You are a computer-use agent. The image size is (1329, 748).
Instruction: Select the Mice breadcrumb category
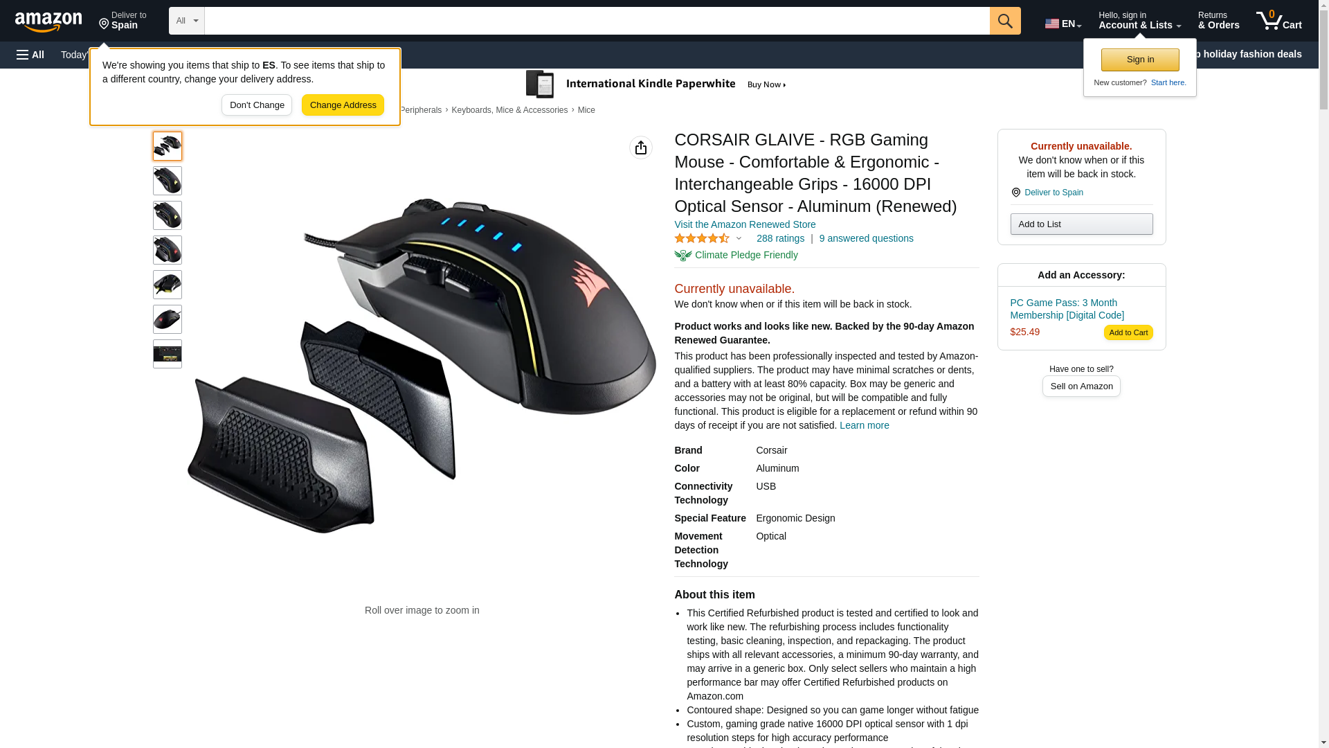(586, 110)
